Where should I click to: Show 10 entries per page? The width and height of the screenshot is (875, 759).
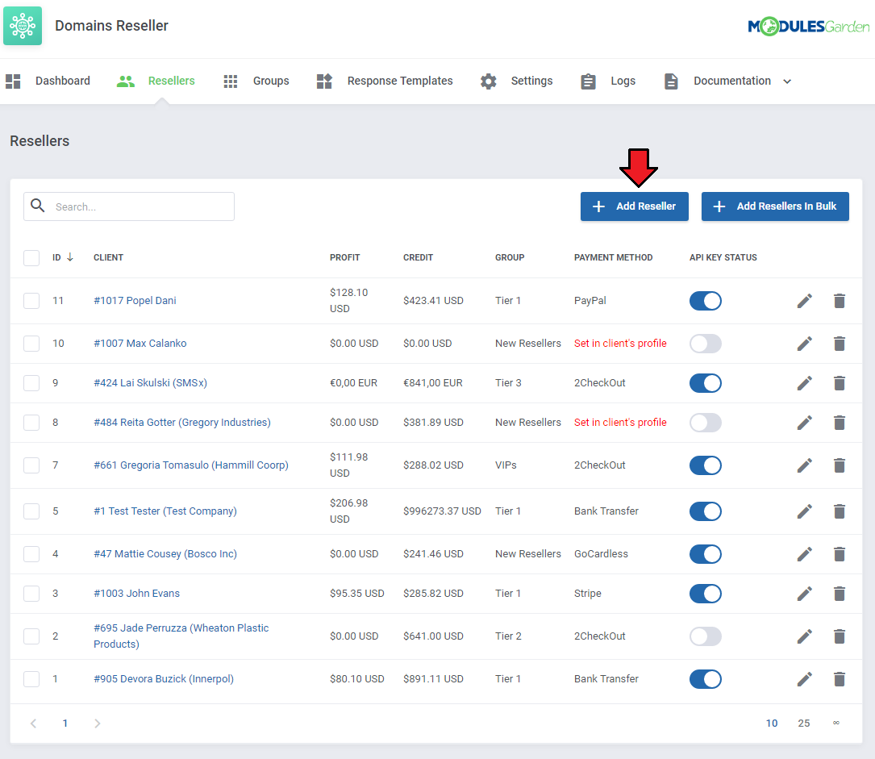coord(772,724)
